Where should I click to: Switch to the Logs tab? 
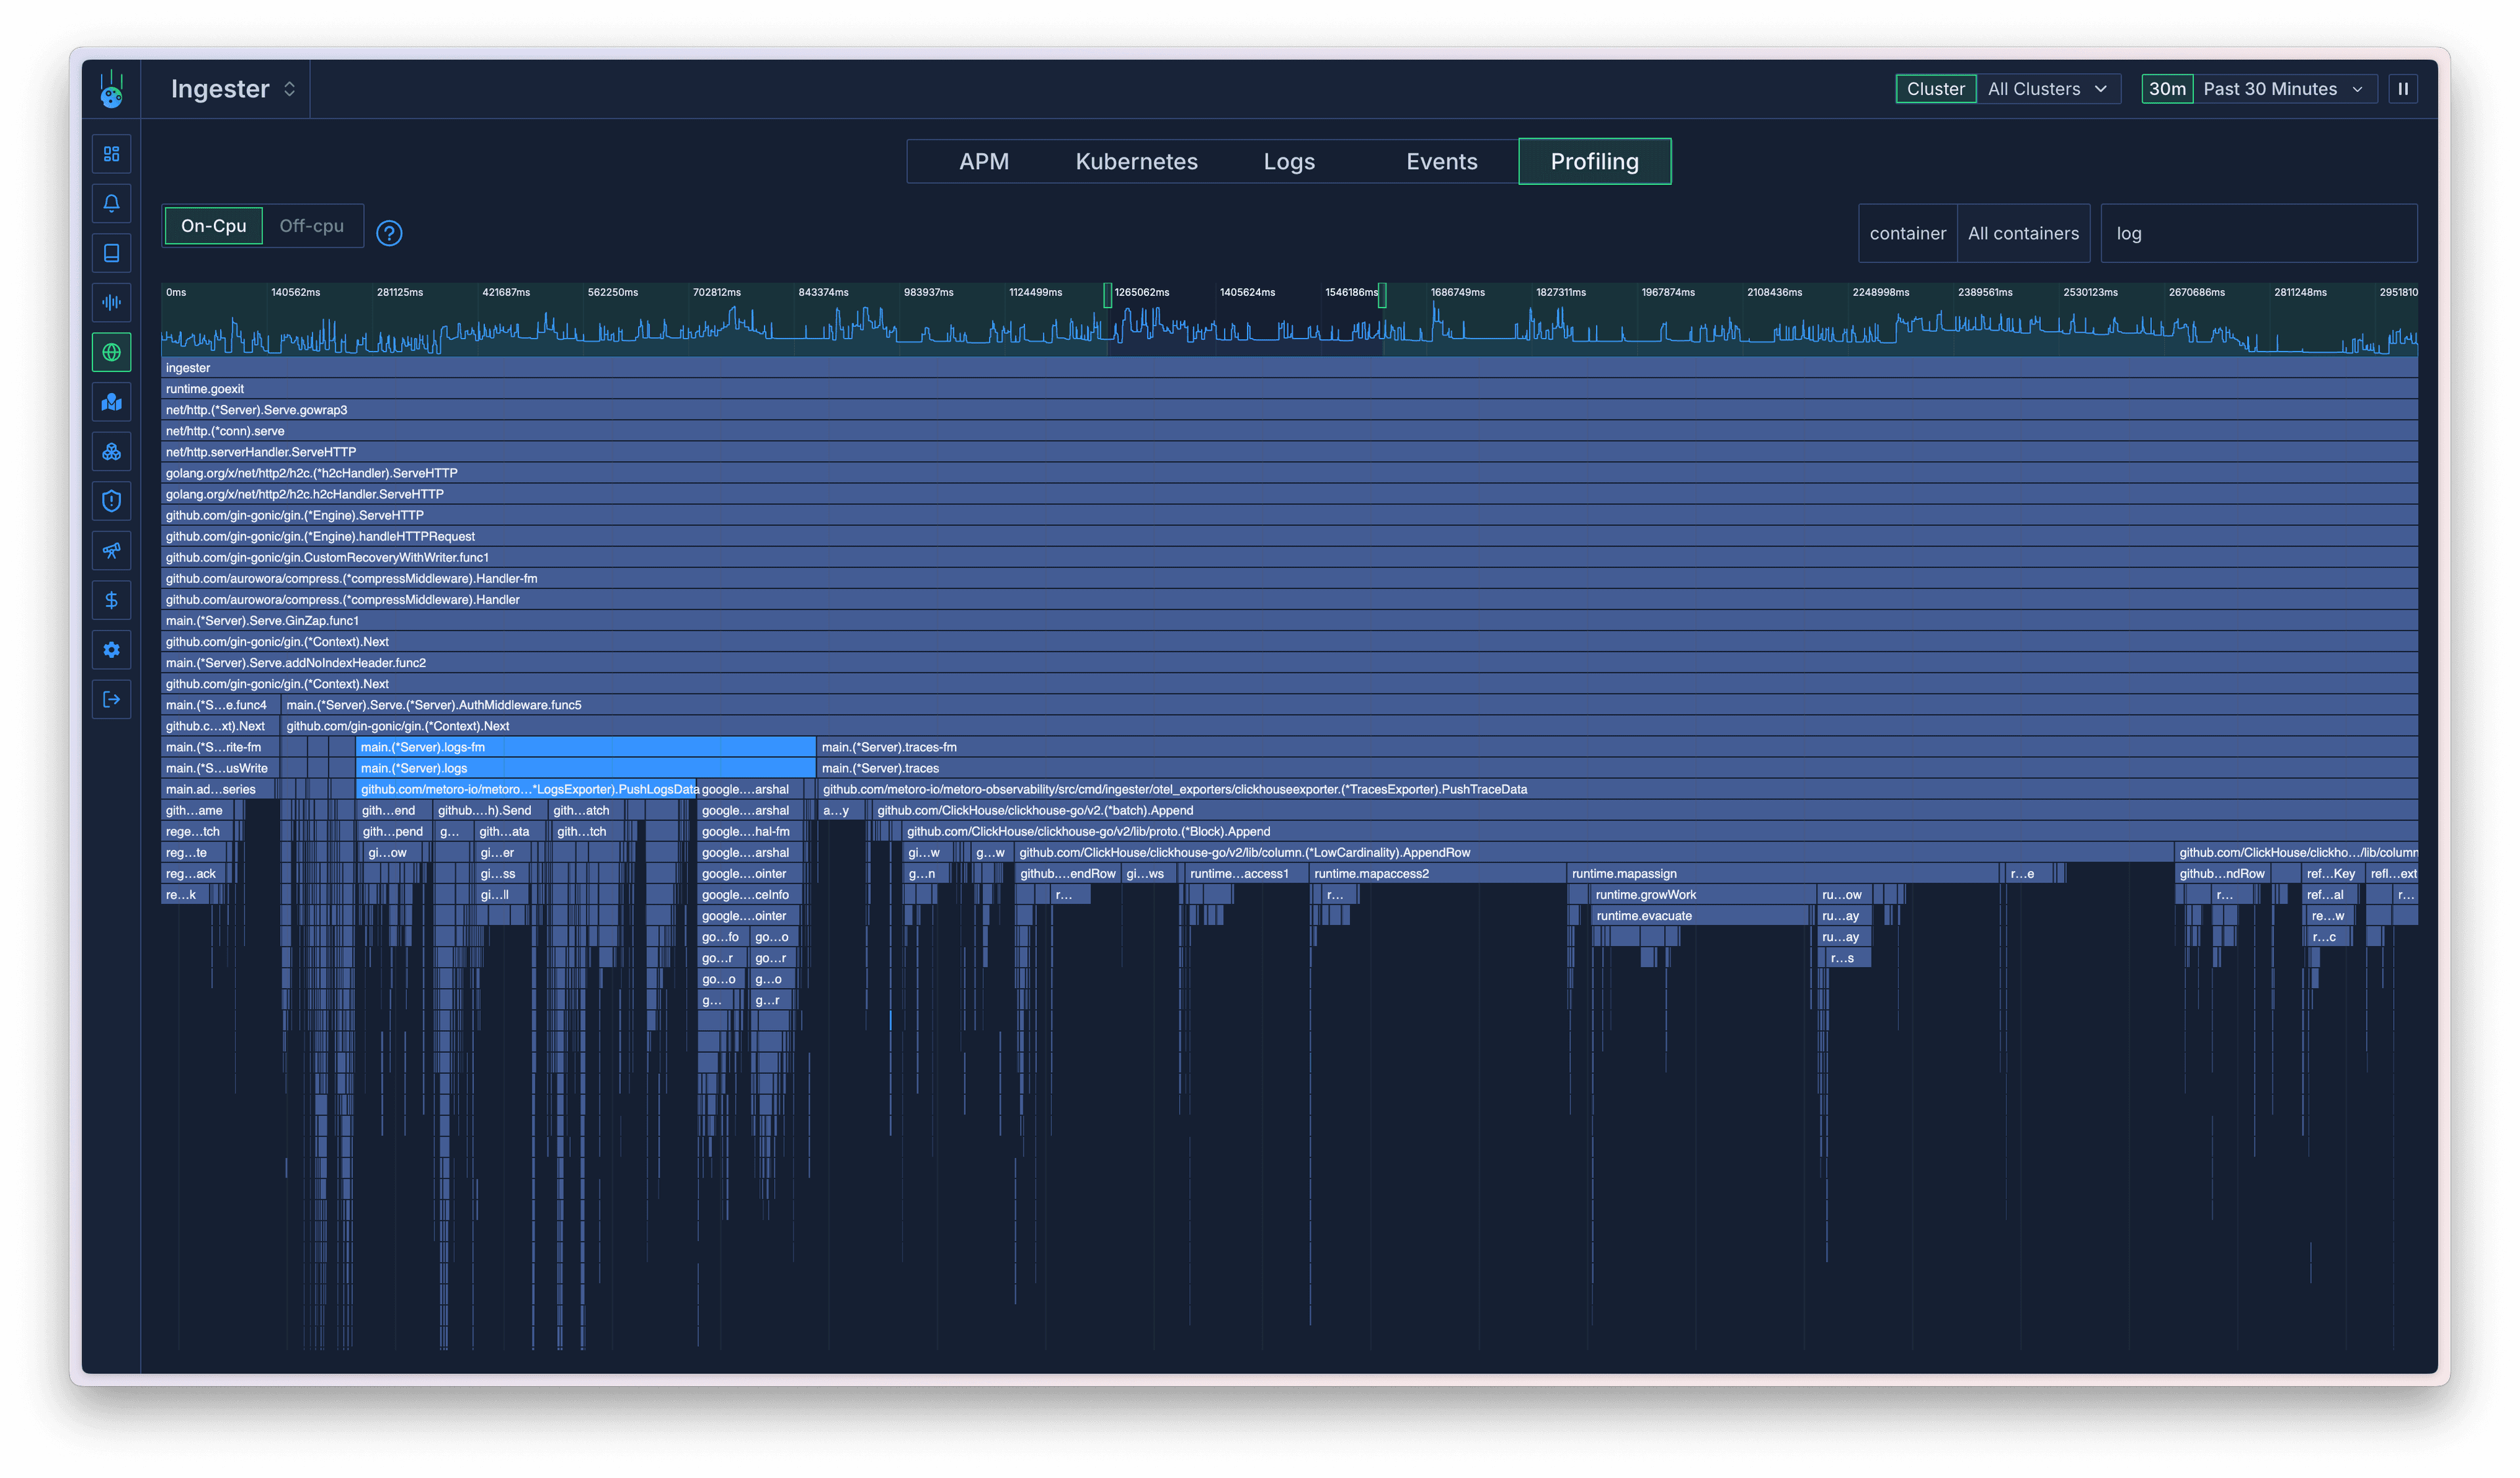(x=1289, y=161)
